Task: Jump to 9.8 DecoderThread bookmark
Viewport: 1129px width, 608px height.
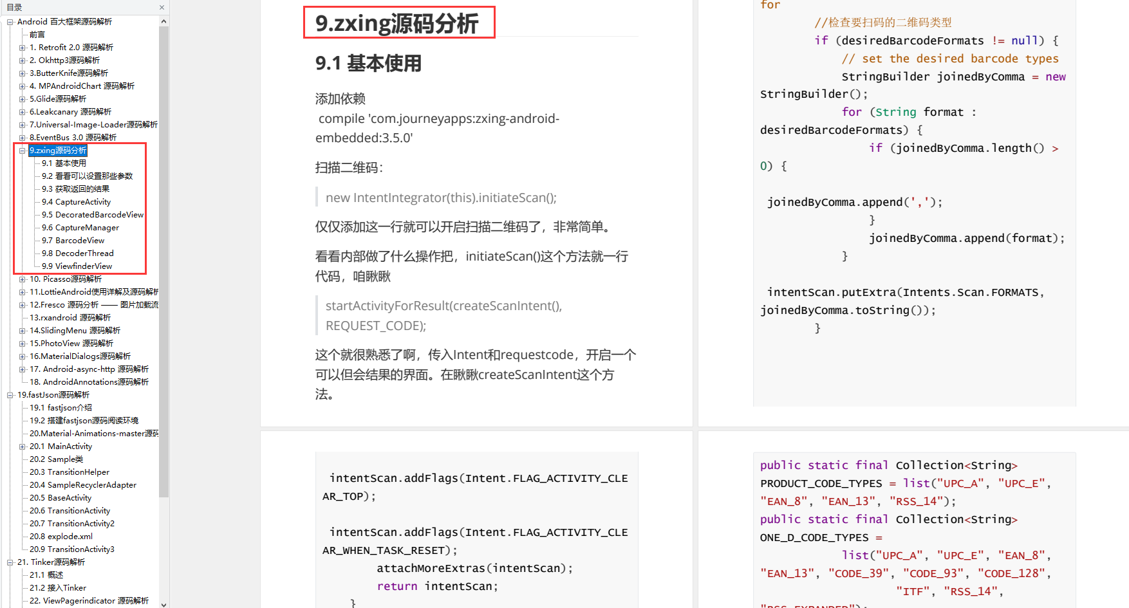Action: coord(78,253)
